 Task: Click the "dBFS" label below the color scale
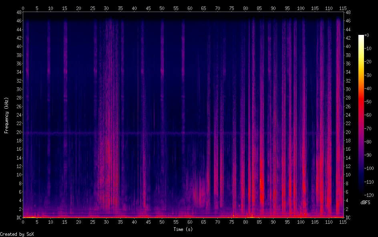coord(365,203)
